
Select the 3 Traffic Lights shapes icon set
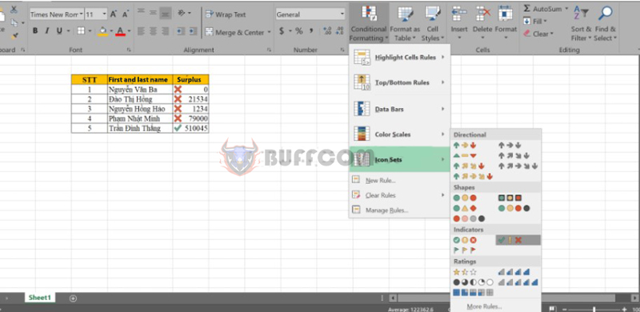pyautogui.click(x=465, y=198)
